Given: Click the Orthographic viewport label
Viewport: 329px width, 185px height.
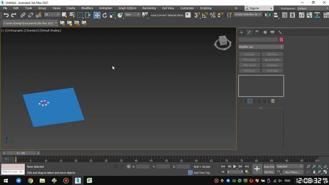Looking at the screenshot, I should tap(15, 30).
